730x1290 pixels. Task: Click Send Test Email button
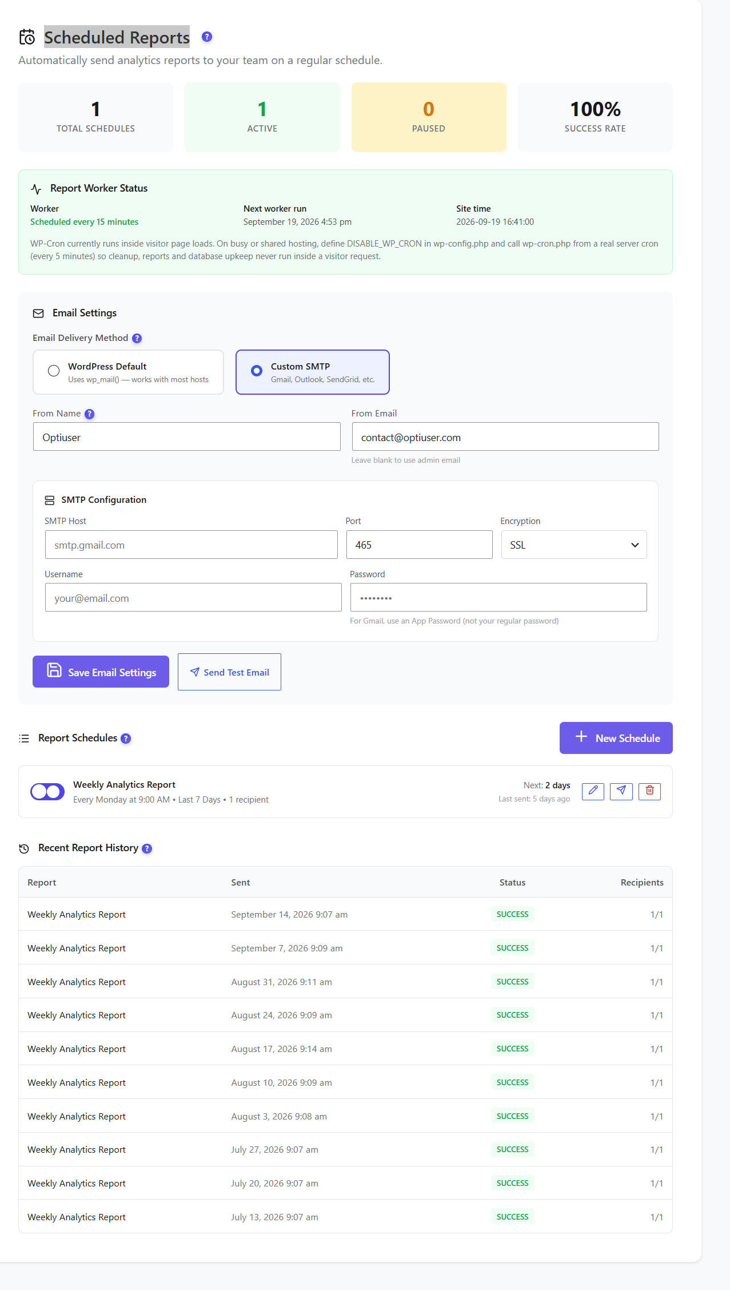pyautogui.click(x=229, y=672)
